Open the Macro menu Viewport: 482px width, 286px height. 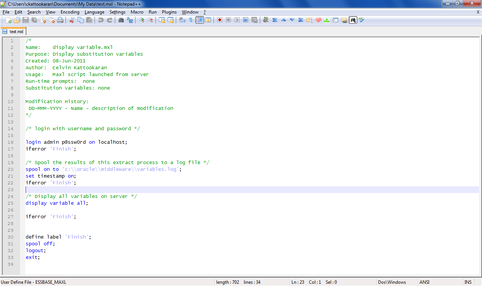137,12
